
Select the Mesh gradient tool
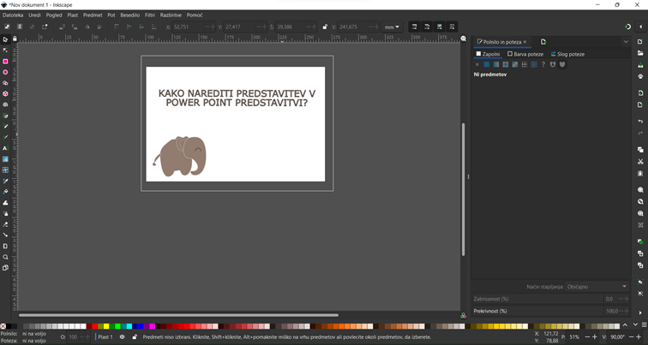pyautogui.click(x=5, y=170)
